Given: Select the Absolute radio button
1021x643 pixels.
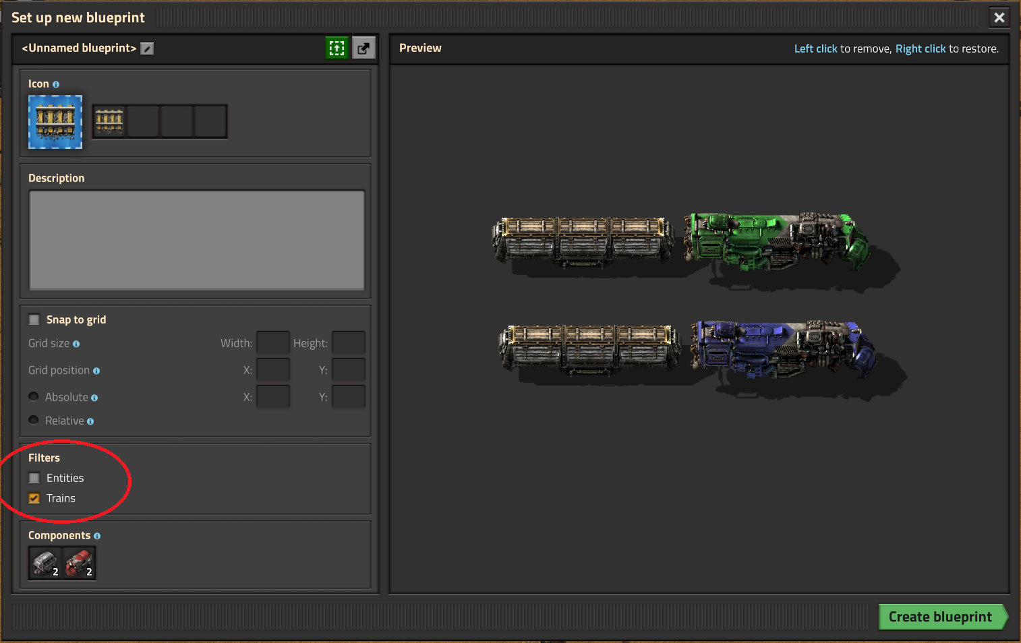Looking at the screenshot, I should [x=34, y=397].
